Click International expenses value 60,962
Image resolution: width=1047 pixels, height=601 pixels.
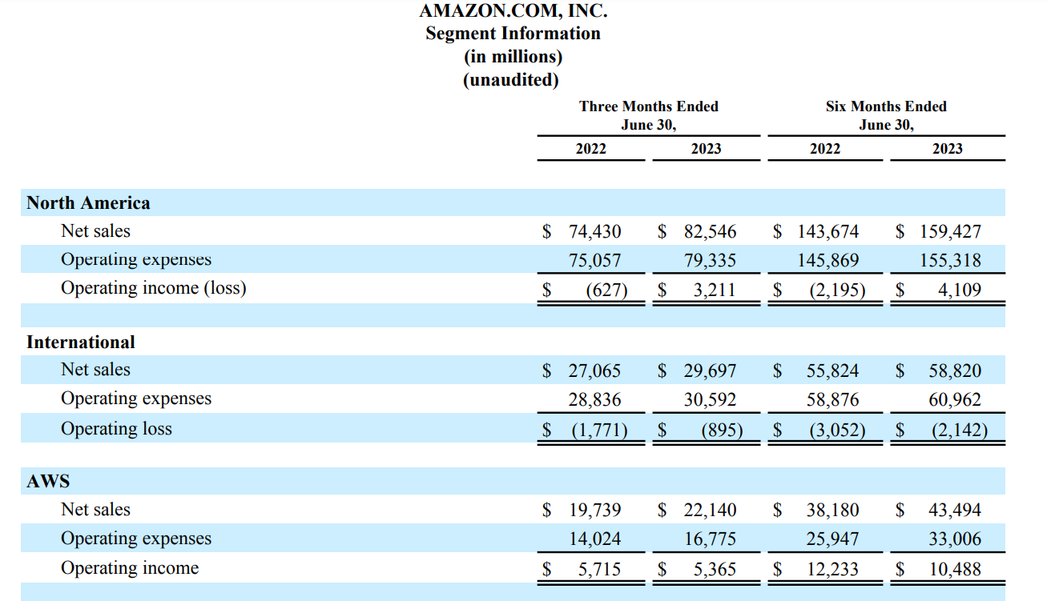[955, 400]
